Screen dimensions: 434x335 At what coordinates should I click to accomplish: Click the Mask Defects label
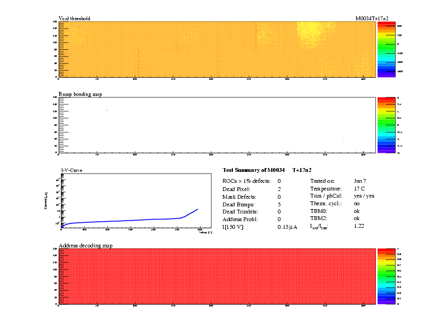pyautogui.click(x=238, y=196)
